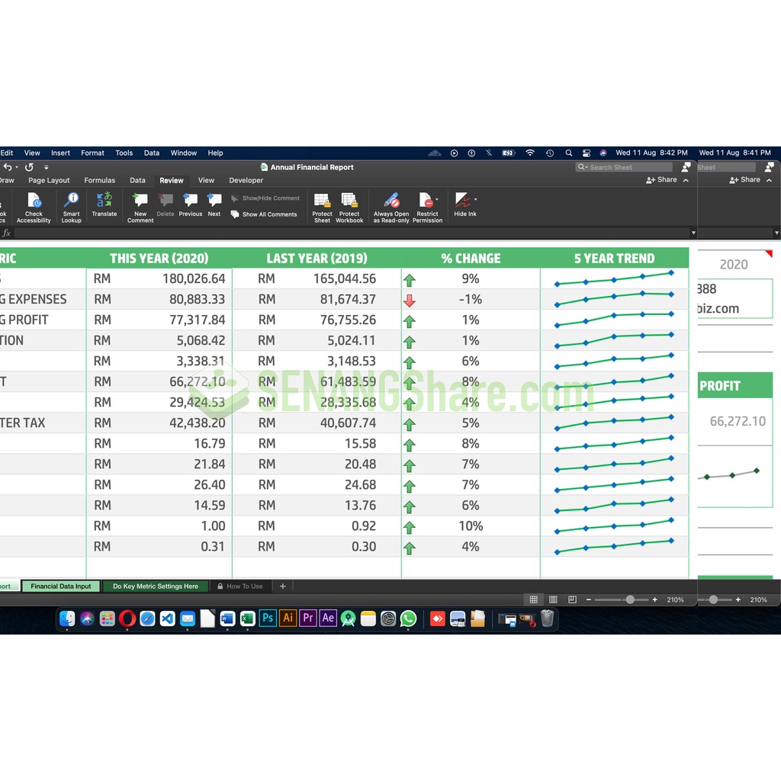781x781 pixels.
Task: Open WhatsApp from the Dock
Action: coord(408,619)
